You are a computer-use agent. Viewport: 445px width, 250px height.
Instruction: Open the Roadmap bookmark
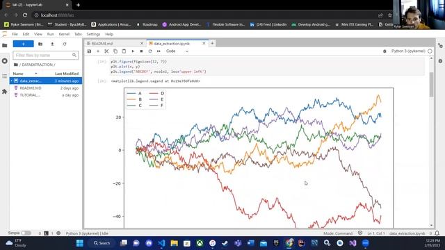(147, 25)
